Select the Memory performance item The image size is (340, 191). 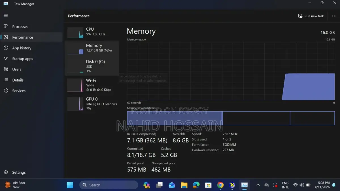(92, 48)
